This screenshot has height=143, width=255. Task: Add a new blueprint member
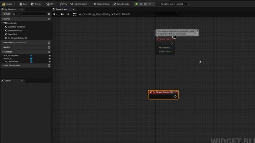[x=6, y=14]
